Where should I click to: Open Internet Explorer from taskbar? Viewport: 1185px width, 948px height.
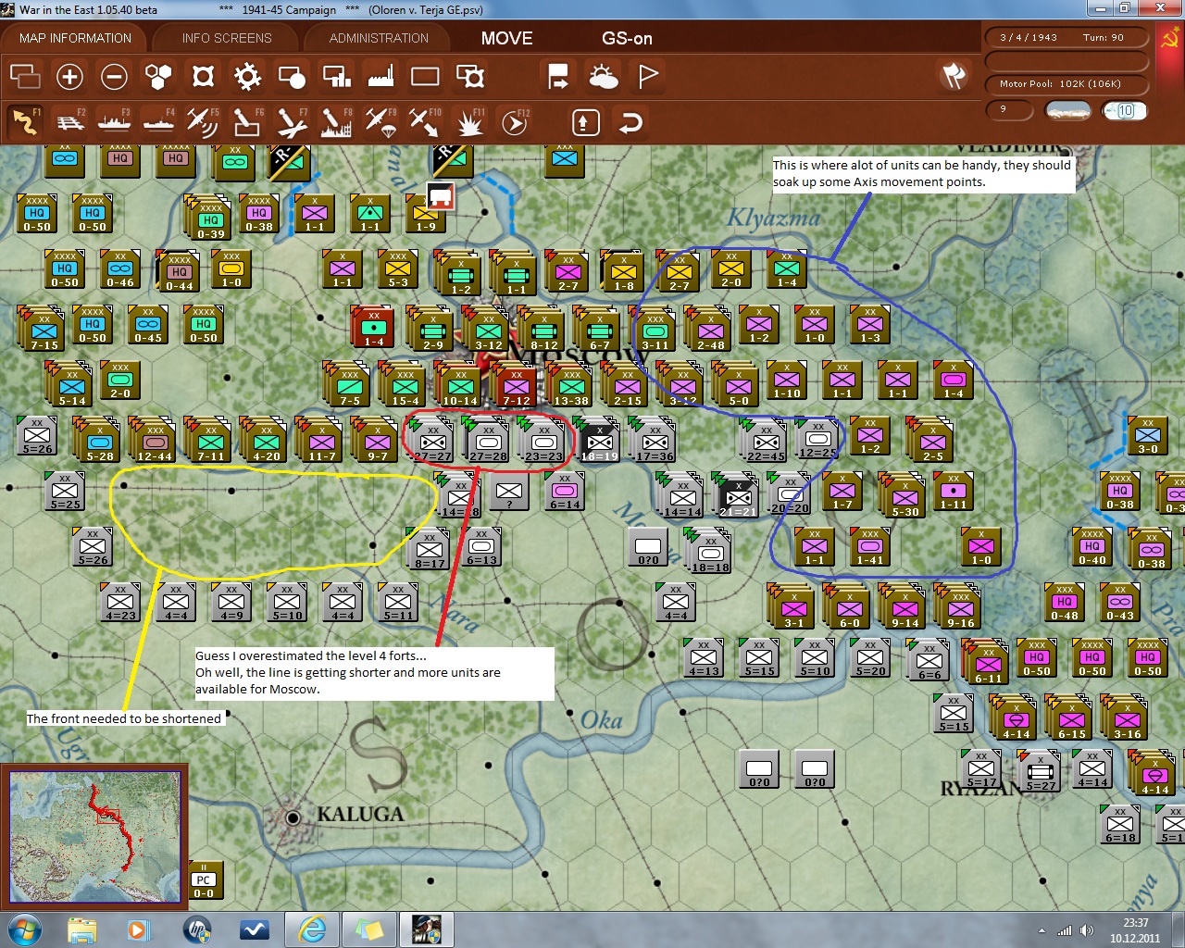[312, 929]
